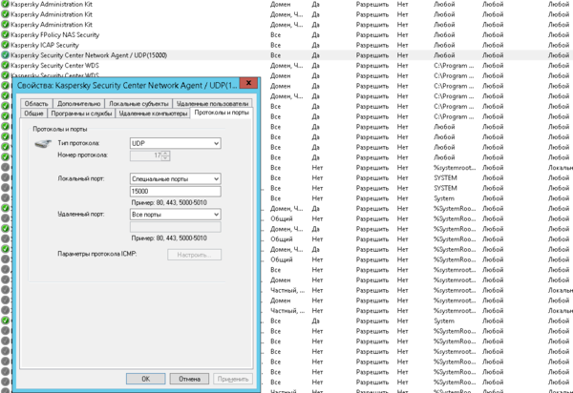Open the Удаленный порт Все порты dropdown

click(x=176, y=215)
